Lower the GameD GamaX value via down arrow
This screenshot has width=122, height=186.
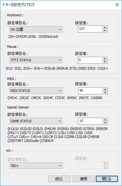point(105,123)
